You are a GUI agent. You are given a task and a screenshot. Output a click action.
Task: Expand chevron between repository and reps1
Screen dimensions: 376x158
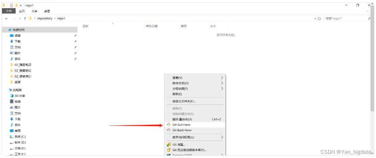[55, 18]
